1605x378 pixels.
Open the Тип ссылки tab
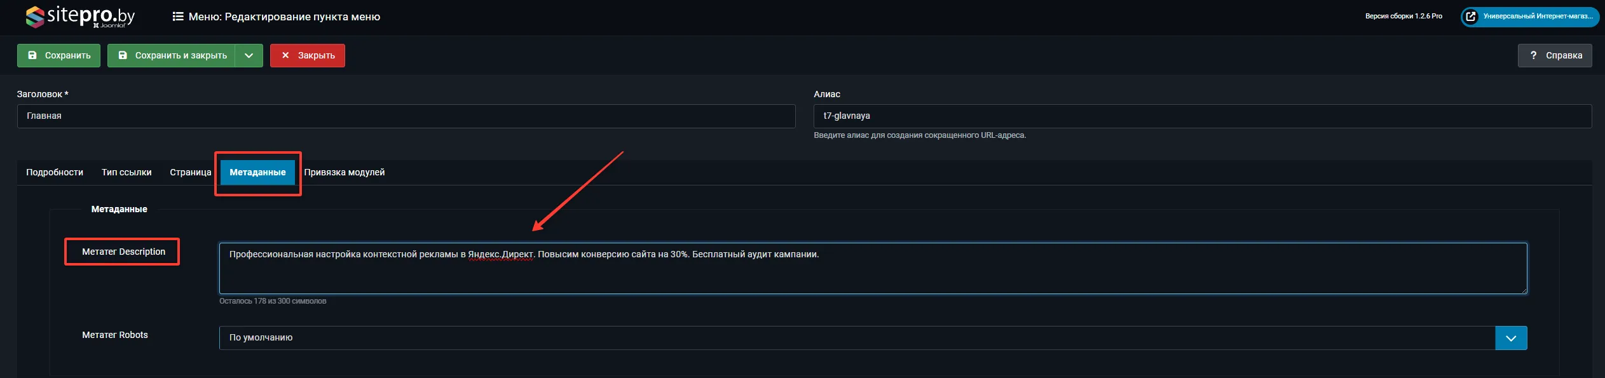pos(126,172)
